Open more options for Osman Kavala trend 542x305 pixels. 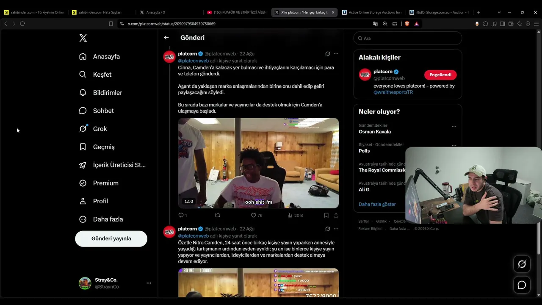[x=454, y=126]
